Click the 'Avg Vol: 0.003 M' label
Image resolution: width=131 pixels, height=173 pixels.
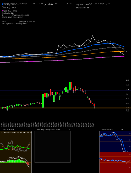coord(84,5)
